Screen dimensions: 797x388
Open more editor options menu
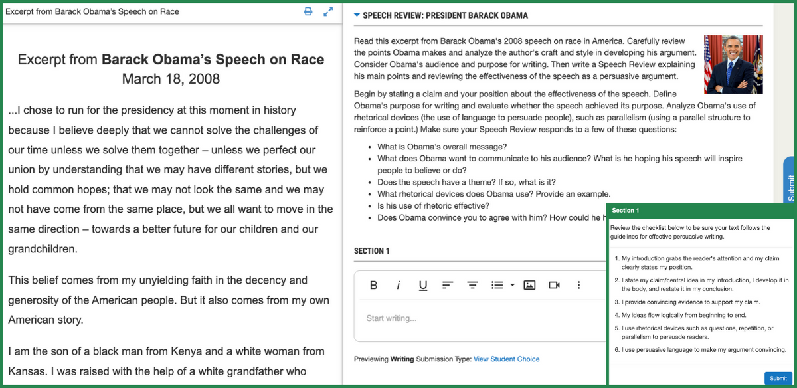(578, 285)
